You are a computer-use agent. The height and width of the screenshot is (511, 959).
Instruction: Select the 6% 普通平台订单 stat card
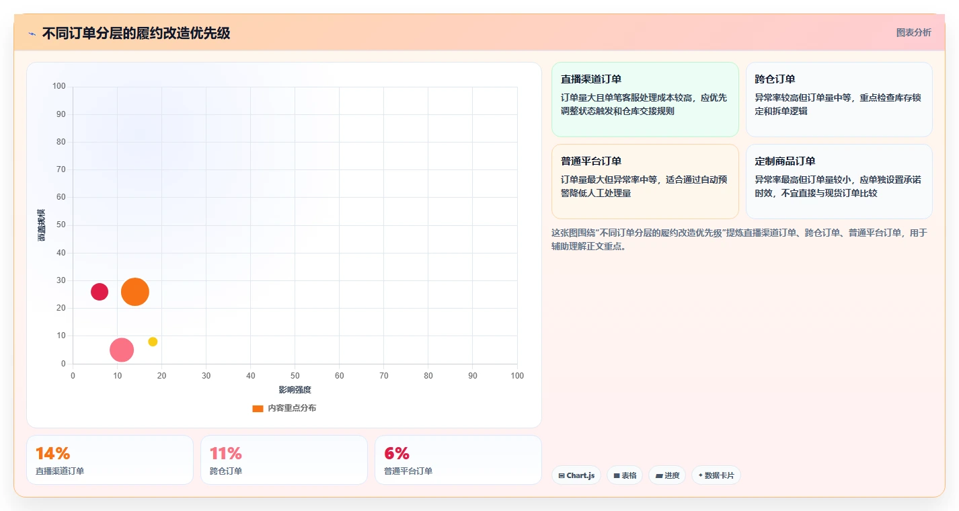coord(458,460)
